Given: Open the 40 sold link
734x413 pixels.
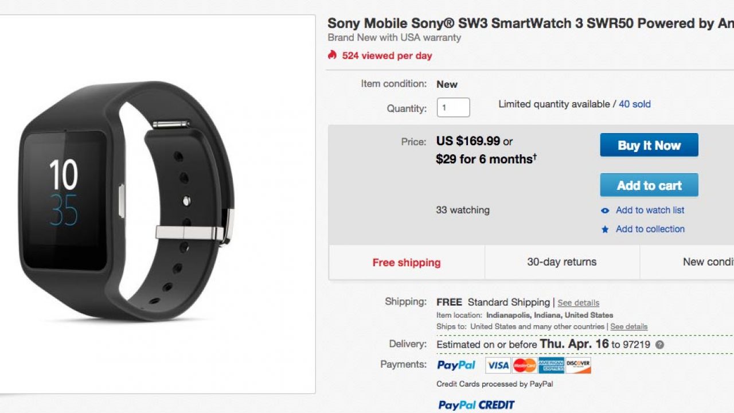Looking at the screenshot, I should pyautogui.click(x=635, y=104).
